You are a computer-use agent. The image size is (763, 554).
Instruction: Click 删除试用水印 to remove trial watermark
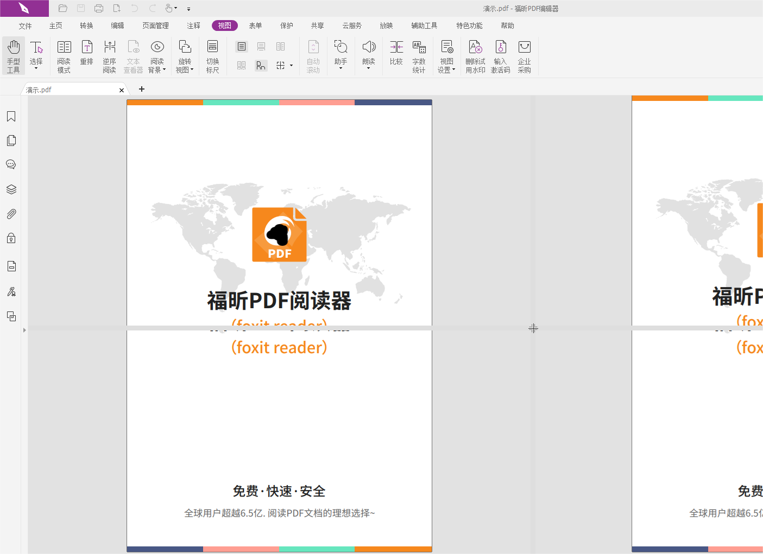475,55
